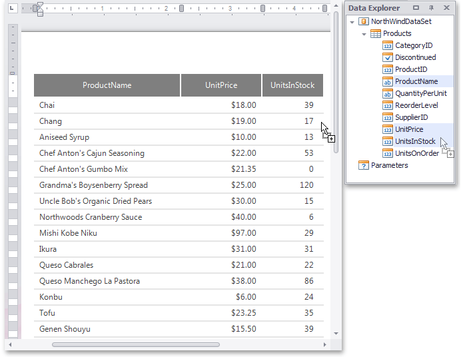Click the Discontinued checkbox field icon

(x=388, y=57)
